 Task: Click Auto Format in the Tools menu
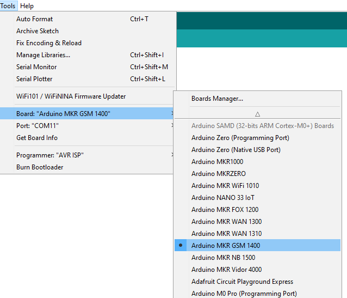(34, 19)
